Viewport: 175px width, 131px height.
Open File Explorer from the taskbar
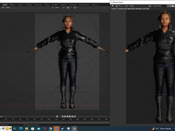(x=27, y=128)
